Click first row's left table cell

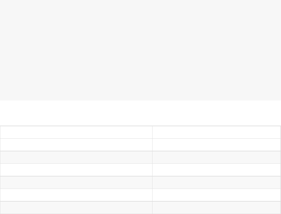tap(76, 132)
